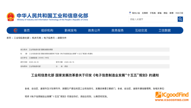
Task: Click the RSS订阅 subscription link
Action: point(179,13)
